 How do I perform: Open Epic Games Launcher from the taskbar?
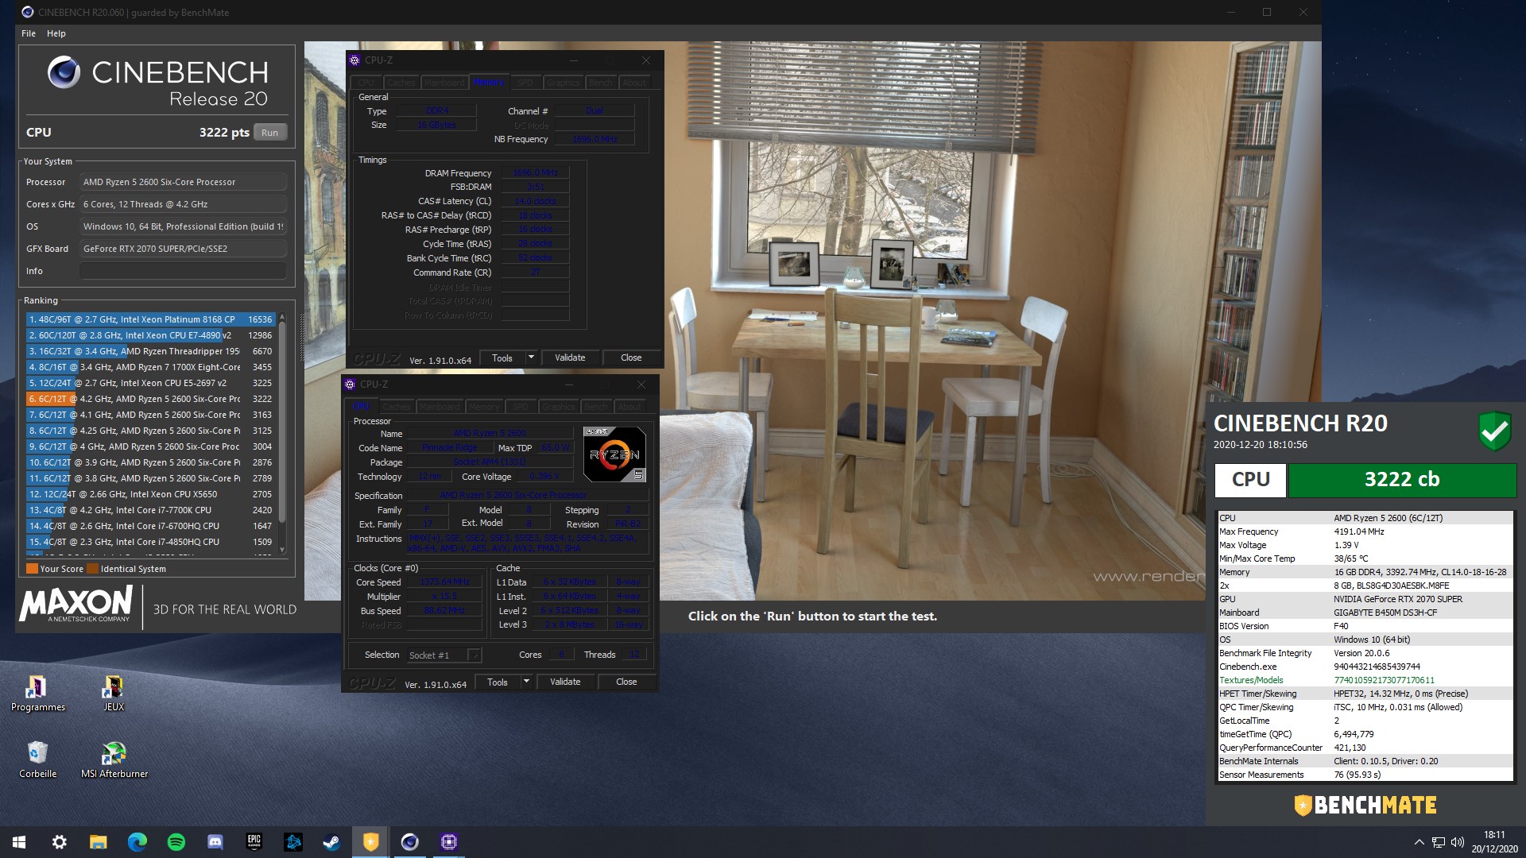254,842
